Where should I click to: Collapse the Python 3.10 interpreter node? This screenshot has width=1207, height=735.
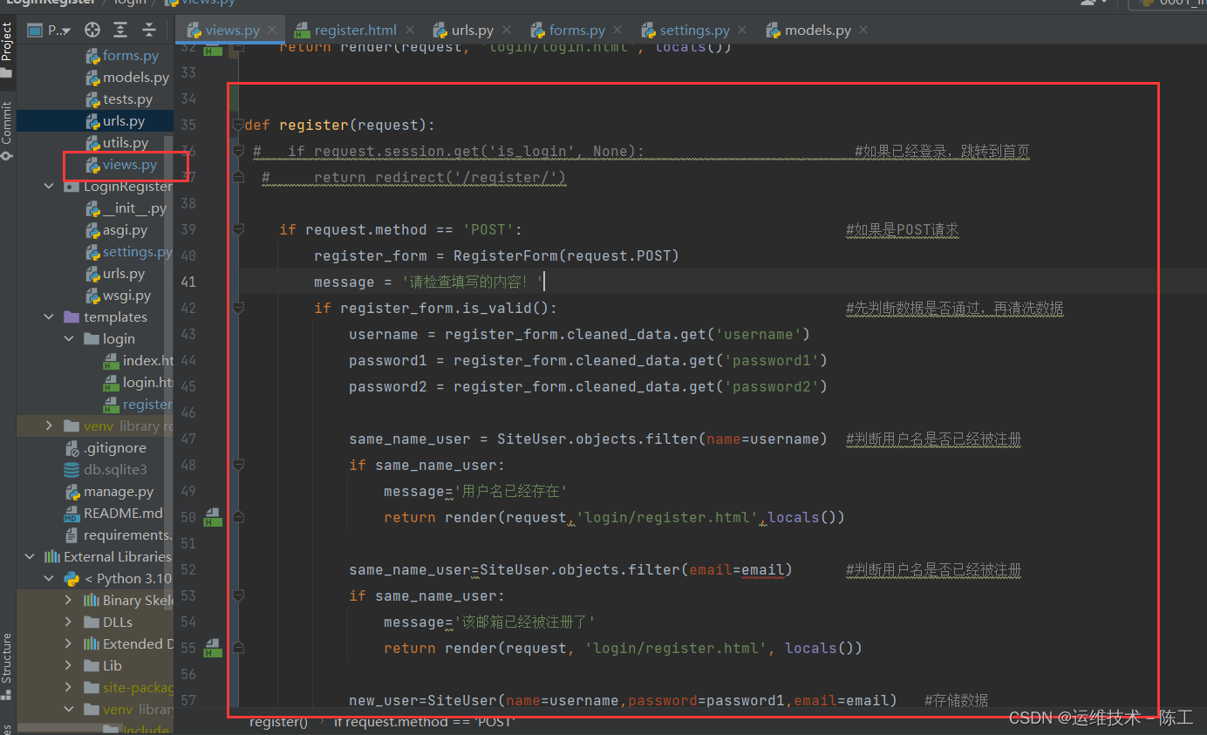click(49, 579)
